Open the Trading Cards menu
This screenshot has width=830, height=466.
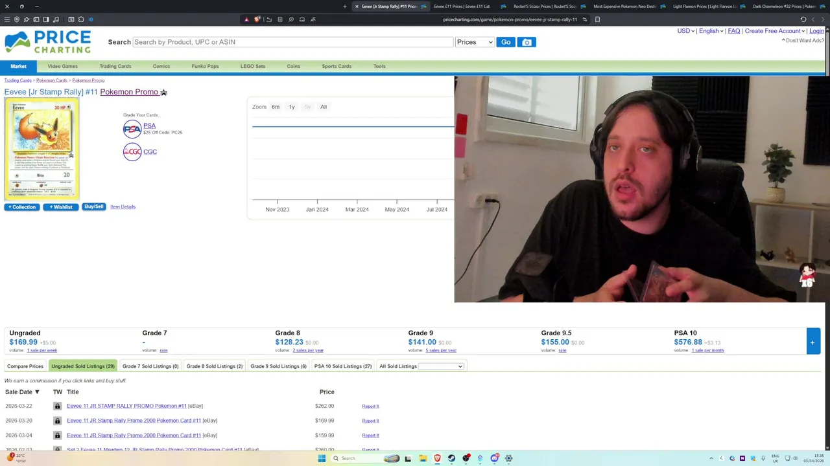tap(115, 66)
